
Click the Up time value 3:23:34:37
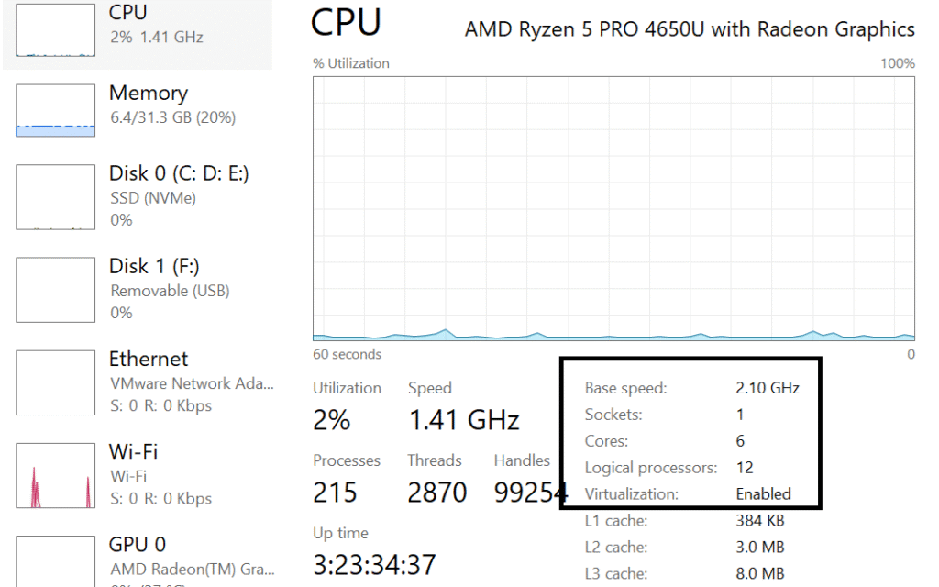click(x=374, y=565)
